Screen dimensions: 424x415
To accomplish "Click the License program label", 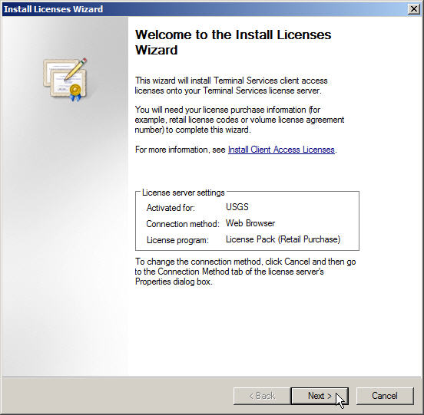I will coord(177,240).
